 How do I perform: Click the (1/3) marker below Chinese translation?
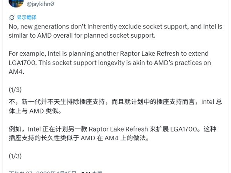(x=15, y=156)
